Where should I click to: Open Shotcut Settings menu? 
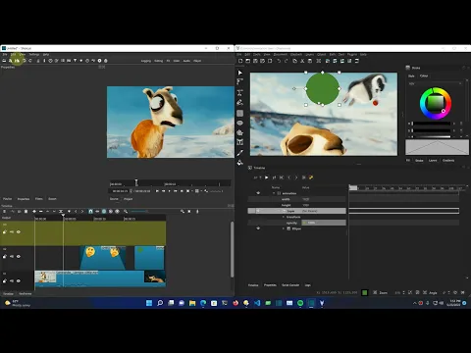(34, 54)
